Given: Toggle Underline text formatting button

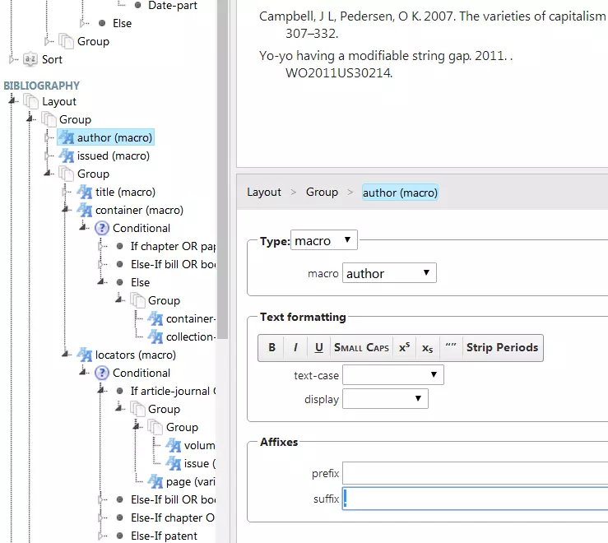Looking at the screenshot, I should coord(318,348).
